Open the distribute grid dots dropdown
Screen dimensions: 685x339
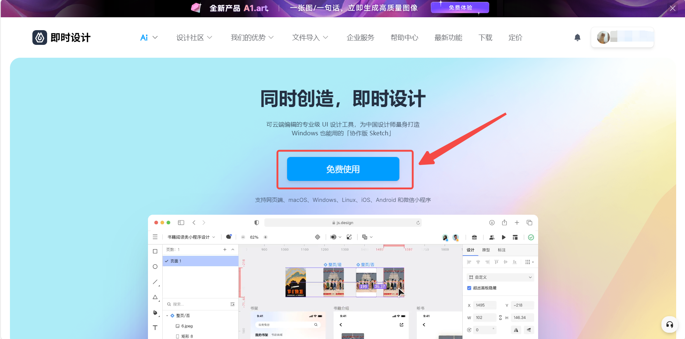pyautogui.click(x=529, y=262)
